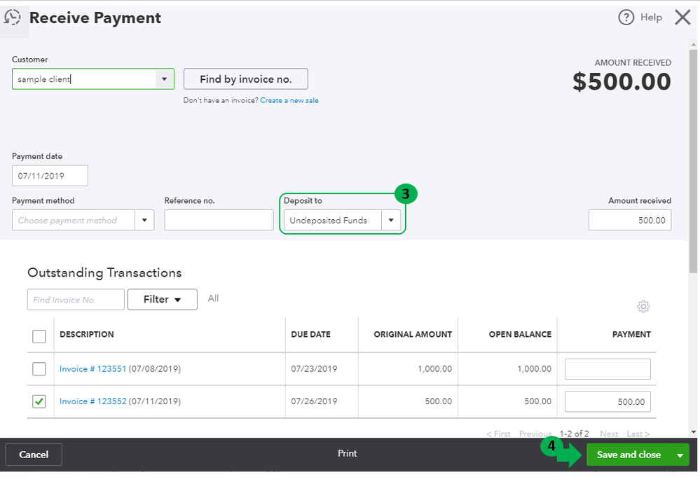Click the Find by invoice no. button
This screenshot has height=477, width=700.
coord(245,79)
